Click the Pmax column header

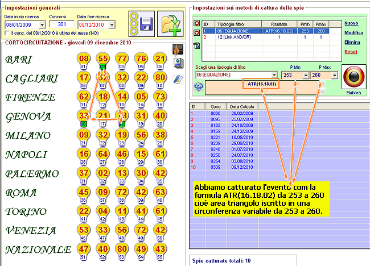[x=321, y=24]
